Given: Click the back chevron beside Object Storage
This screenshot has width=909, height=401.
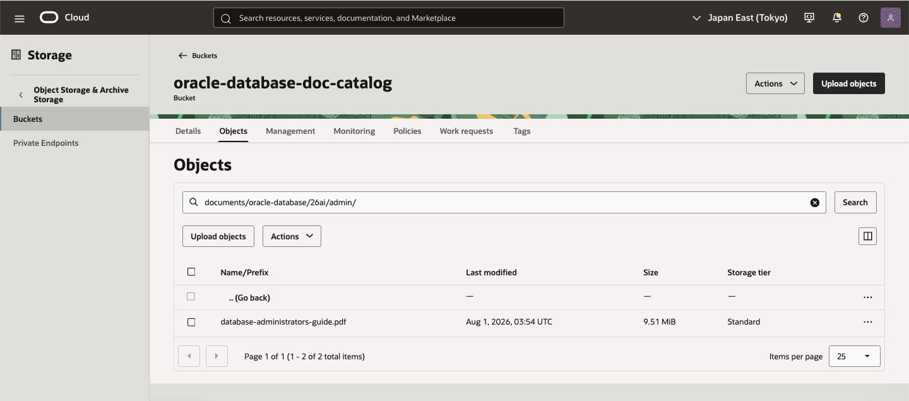Looking at the screenshot, I should [21, 95].
